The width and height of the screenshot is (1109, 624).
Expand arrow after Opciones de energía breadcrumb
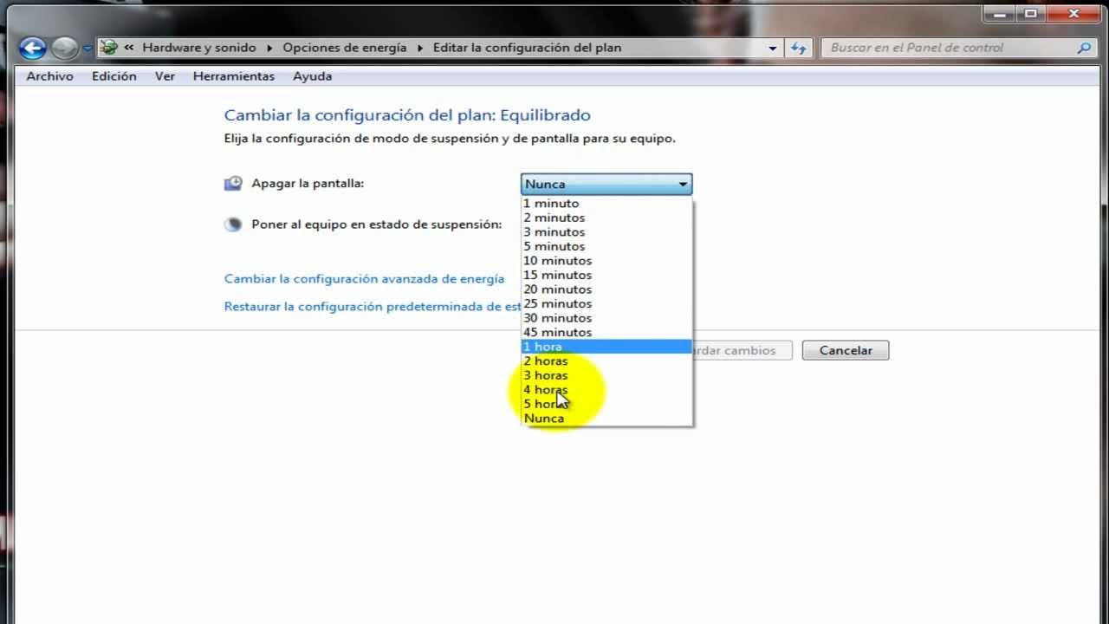pyautogui.click(x=420, y=48)
